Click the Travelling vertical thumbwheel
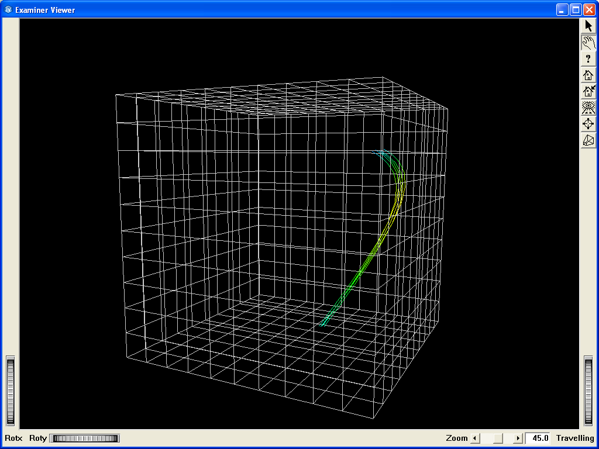599x449 pixels. coord(588,391)
